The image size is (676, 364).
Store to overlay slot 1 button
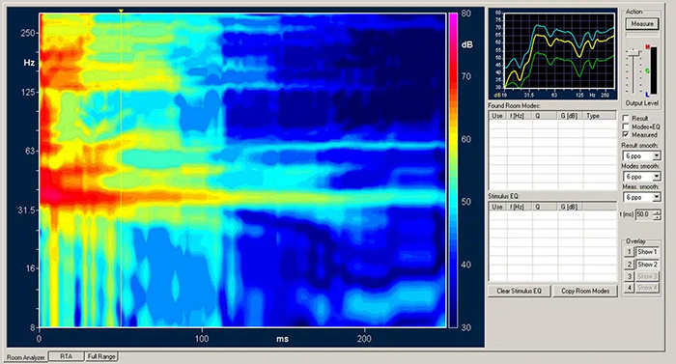tap(629, 251)
